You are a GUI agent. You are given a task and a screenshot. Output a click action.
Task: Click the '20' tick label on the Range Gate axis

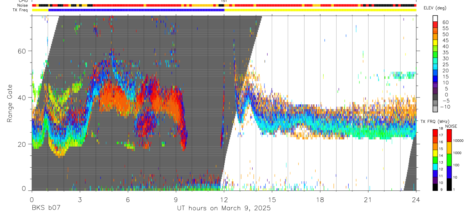tap(22, 144)
